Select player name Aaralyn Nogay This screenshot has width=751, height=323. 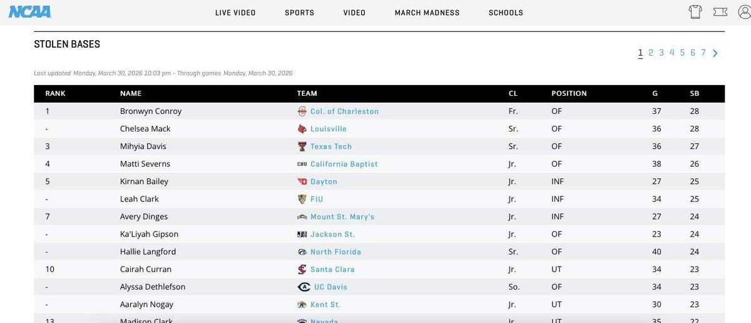click(146, 304)
